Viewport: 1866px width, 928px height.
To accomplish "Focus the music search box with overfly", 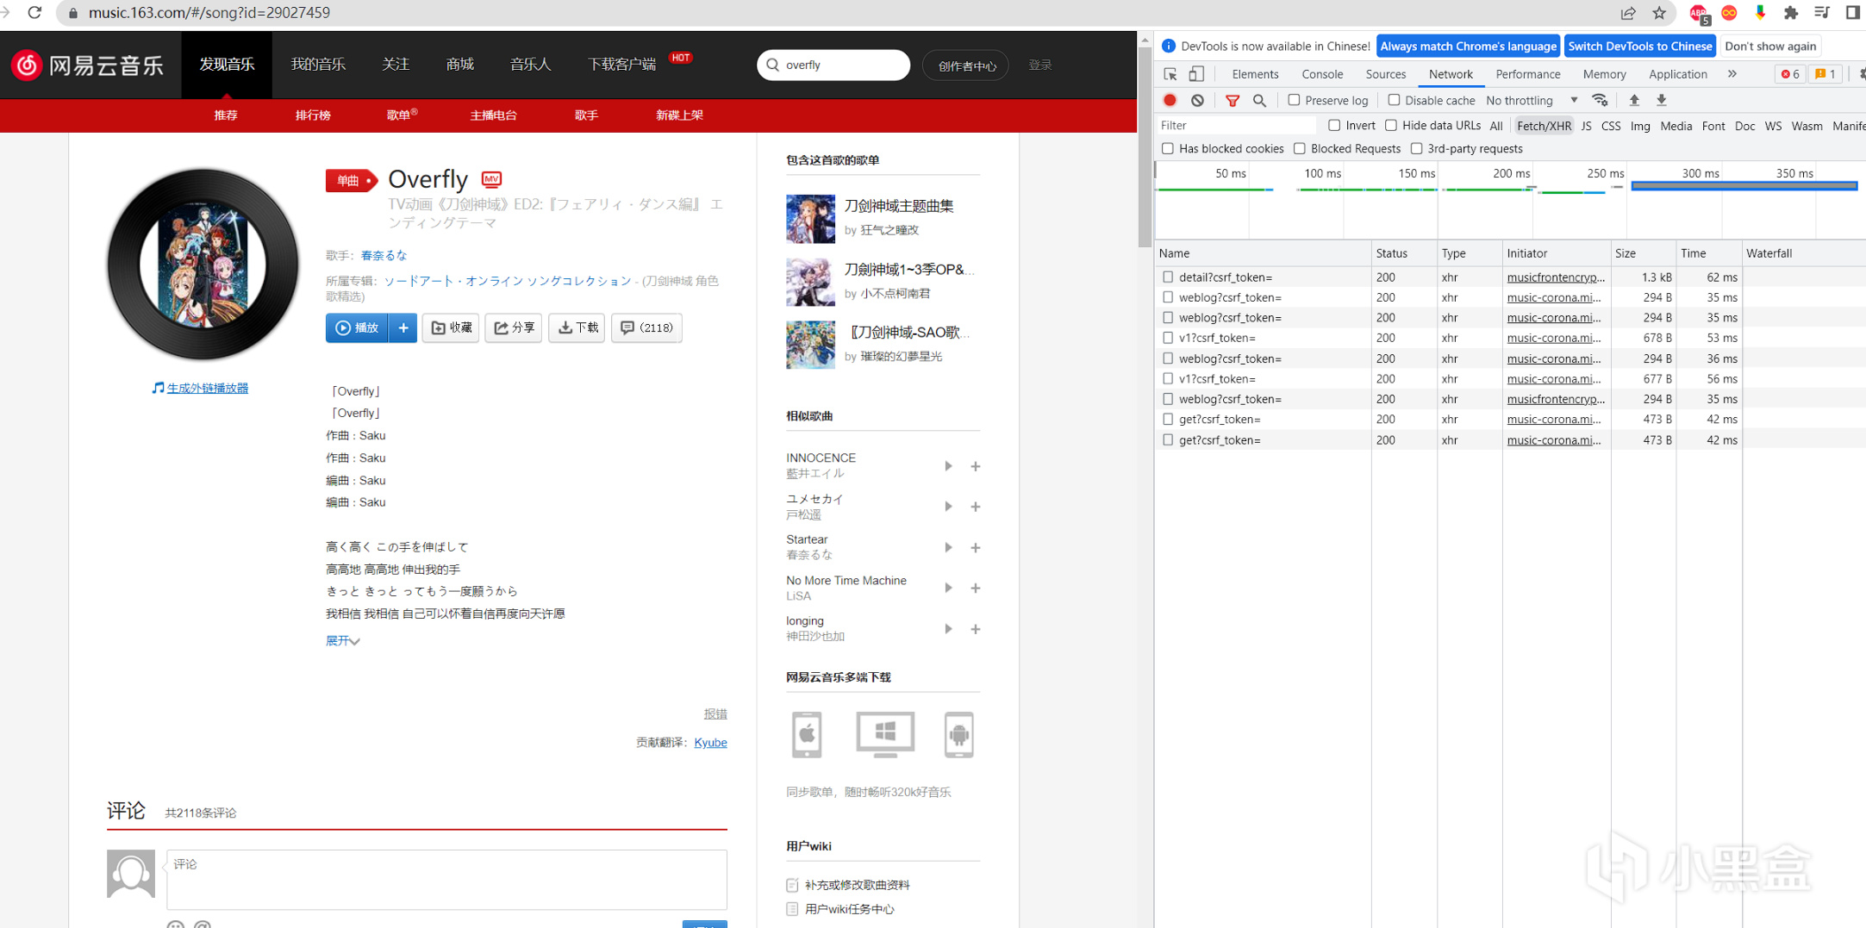I will [x=833, y=65].
